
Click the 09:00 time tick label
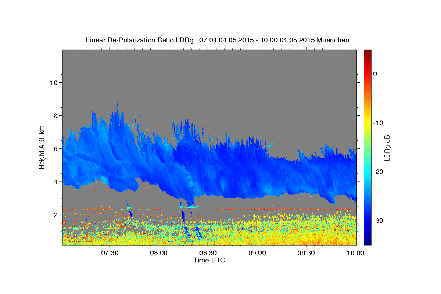tap(257, 253)
